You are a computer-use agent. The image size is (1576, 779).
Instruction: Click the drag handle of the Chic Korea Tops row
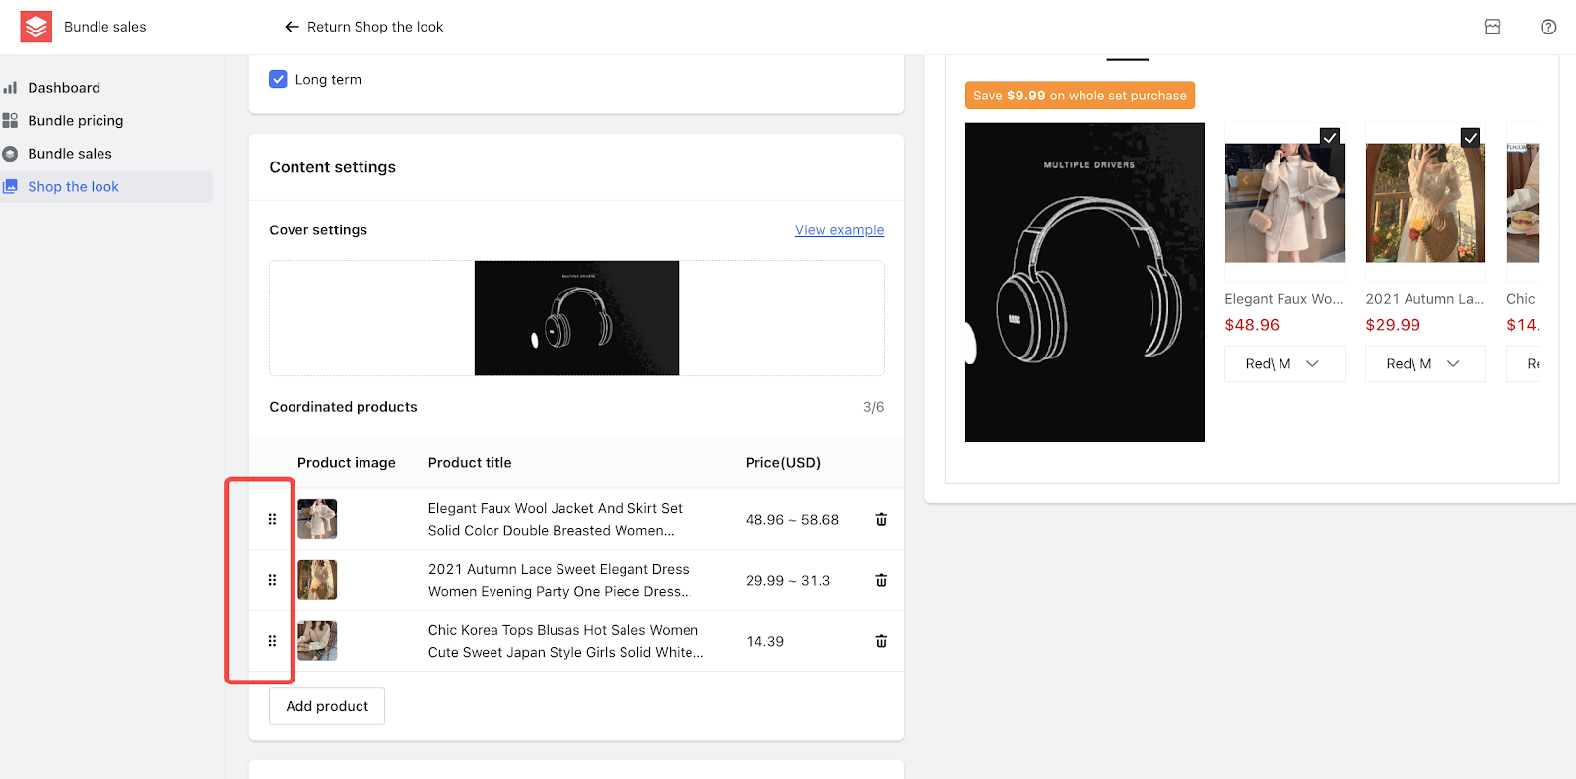[272, 641]
